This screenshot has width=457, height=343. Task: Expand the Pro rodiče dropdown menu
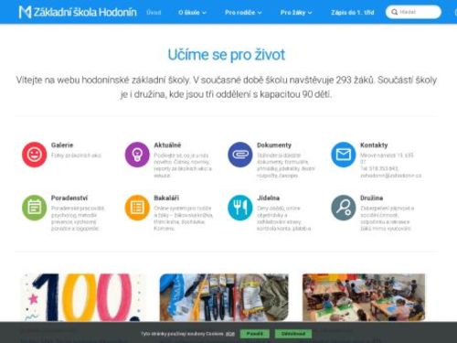coord(243,13)
